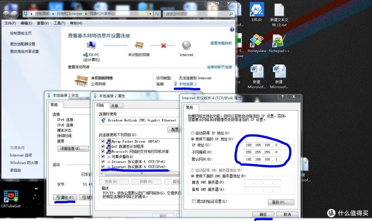
Task: Click the refresh button beside address bar
Action: click(x=157, y=14)
